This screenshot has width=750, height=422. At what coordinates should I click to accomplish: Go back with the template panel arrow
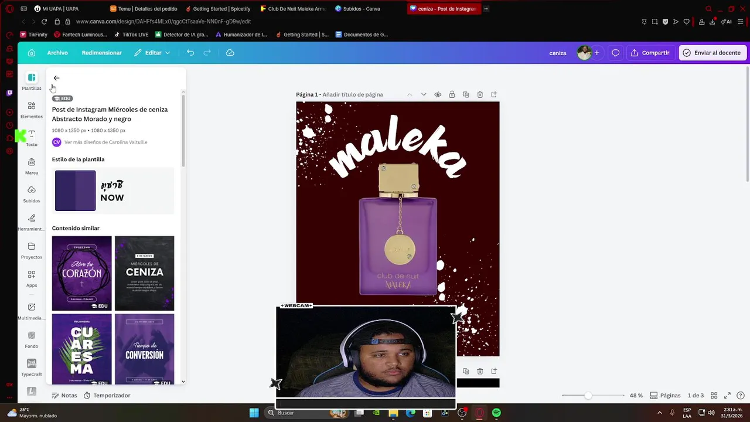point(56,78)
